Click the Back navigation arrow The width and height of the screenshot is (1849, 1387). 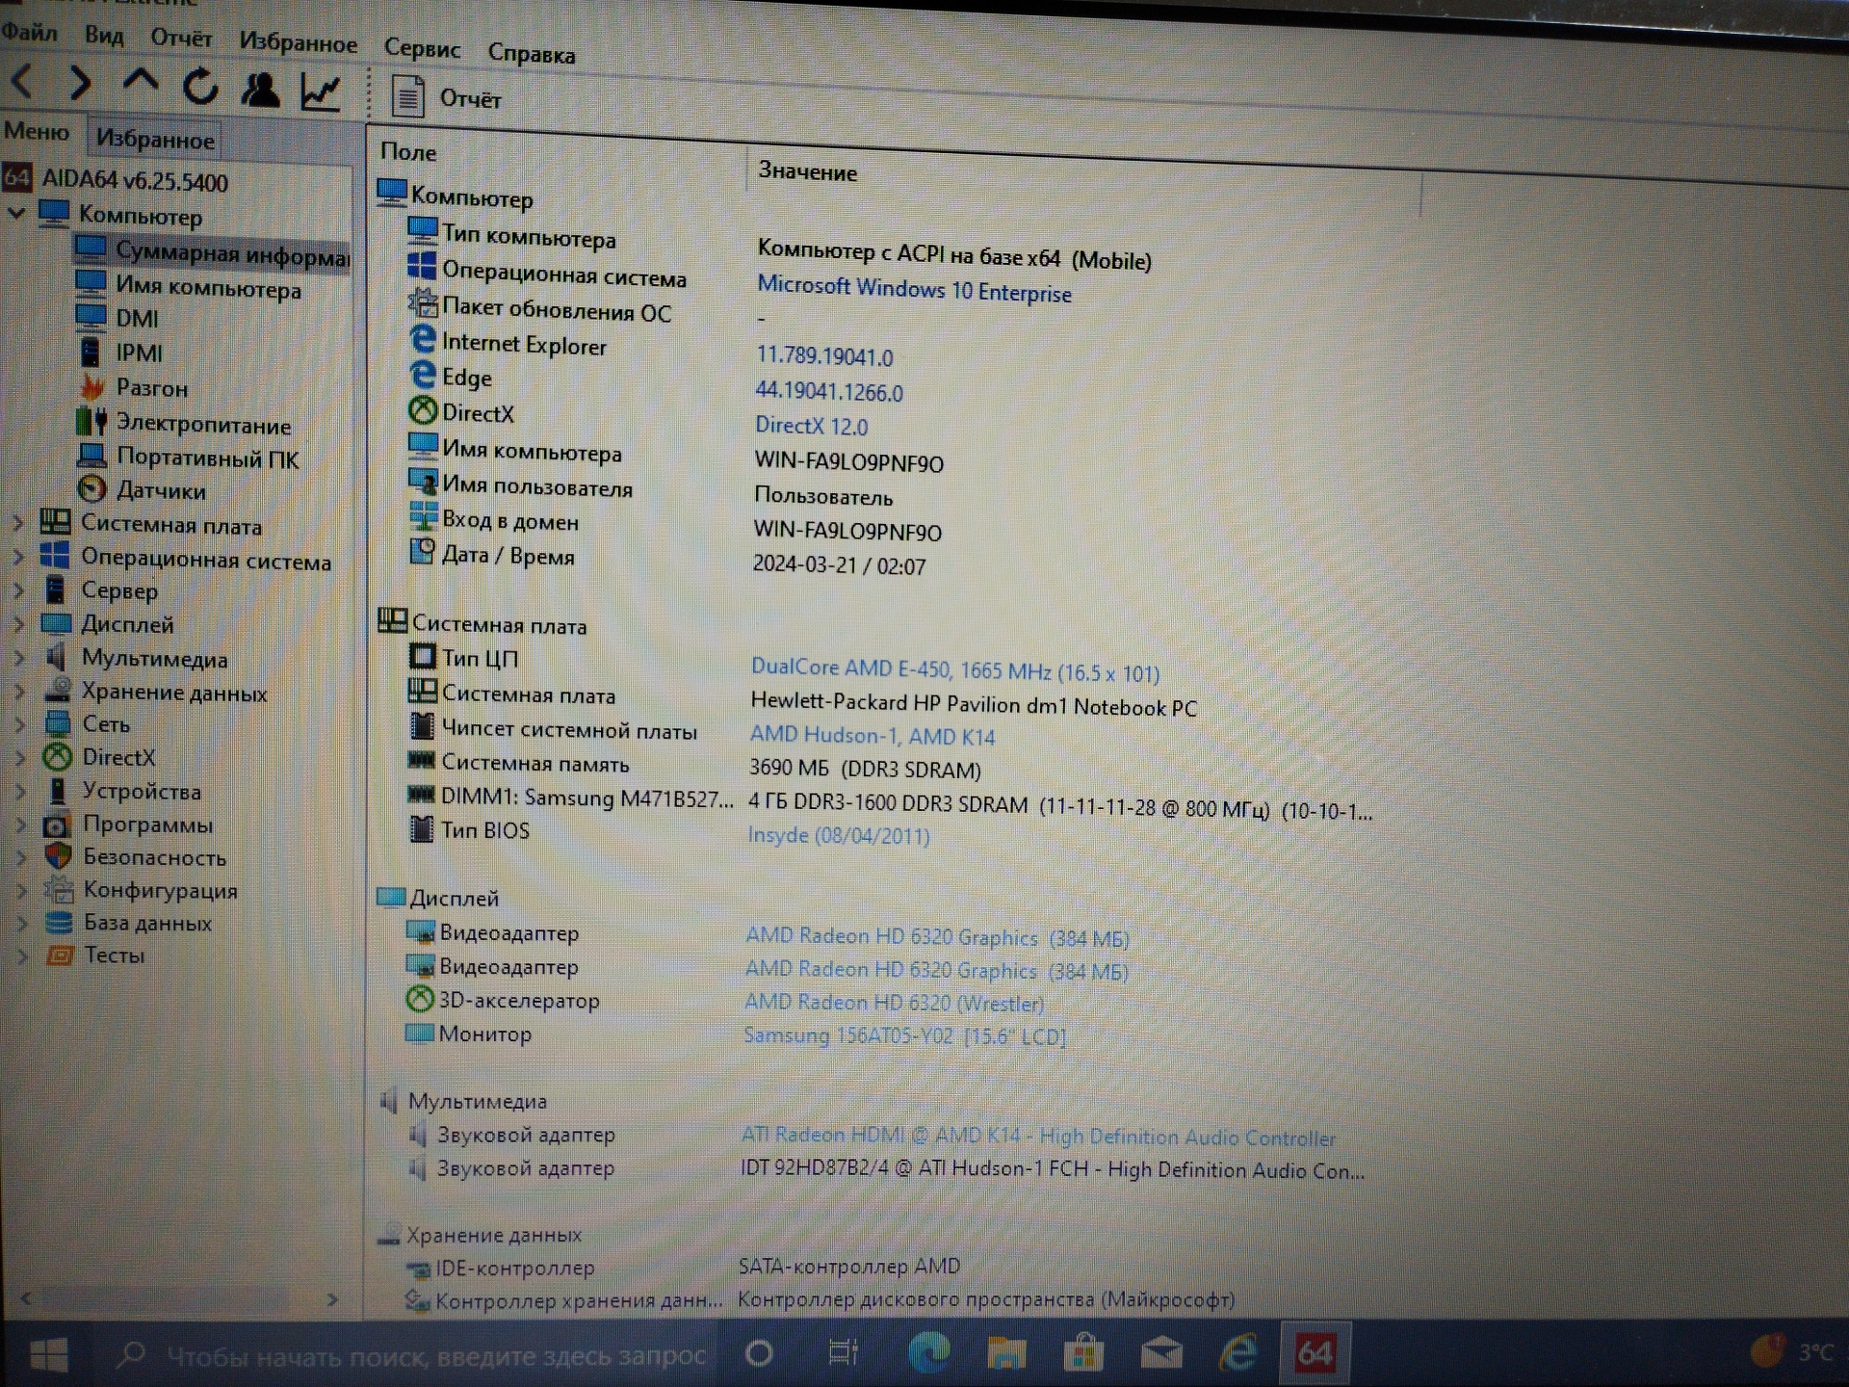tap(23, 82)
